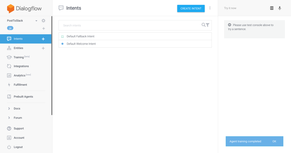Expand the Docs chevron
This screenshot has width=291, height=153.
(9, 109)
